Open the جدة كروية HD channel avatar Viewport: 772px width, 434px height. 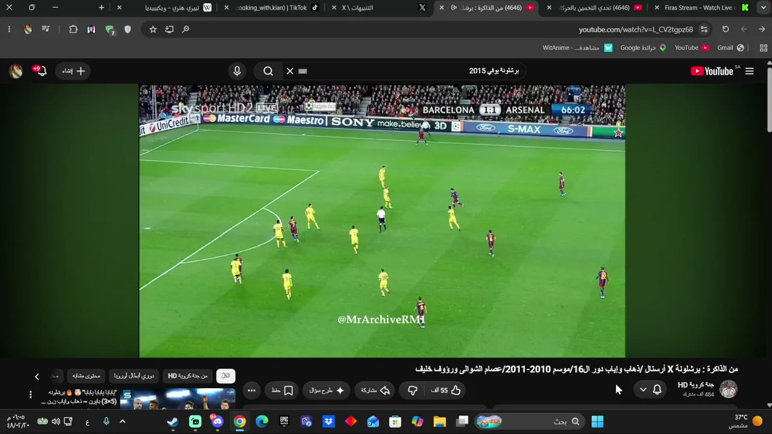pos(729,389)
